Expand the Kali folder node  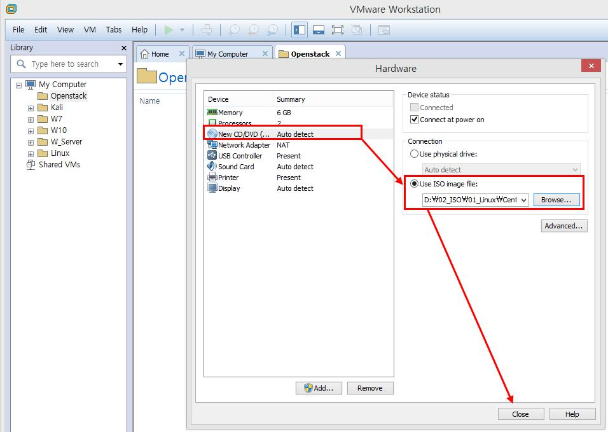point(31,108)
